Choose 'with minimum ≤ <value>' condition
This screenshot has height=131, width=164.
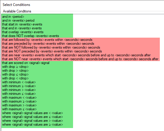coord(19,94)
